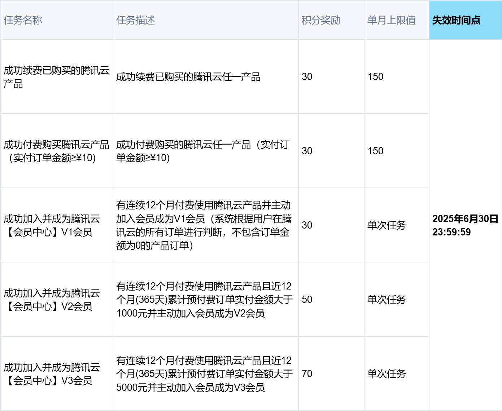Click points value 30 in renewal row
The image size is (502, 411).
coord(307,77)
